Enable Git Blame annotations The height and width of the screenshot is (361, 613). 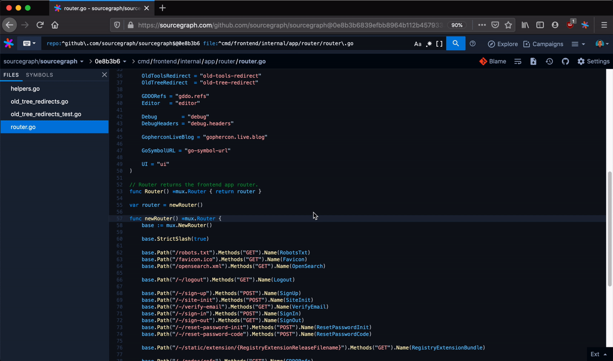[493, 61]
